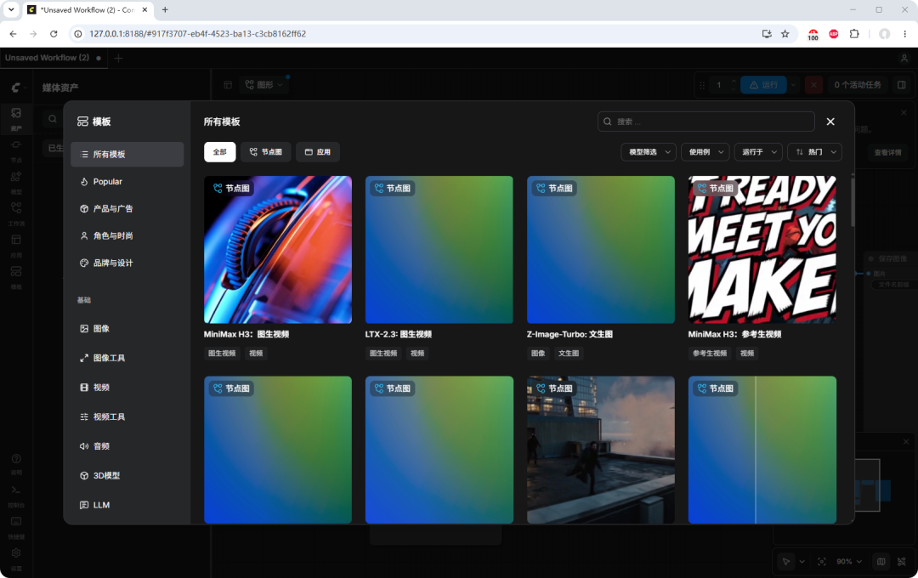Click the red 100 extension icon
918x578 pixels.
(813, 35)
